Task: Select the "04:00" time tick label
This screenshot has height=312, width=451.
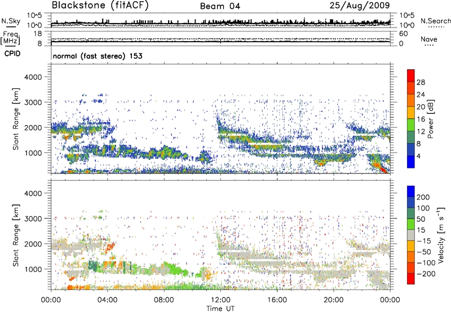Action: coord(107,300)
